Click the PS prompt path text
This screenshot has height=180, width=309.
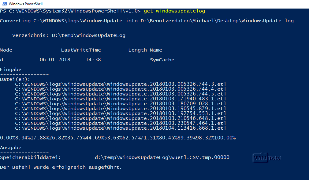point(70,11)
